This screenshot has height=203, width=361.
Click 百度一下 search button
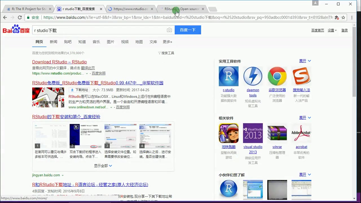(x=188, y=30)
